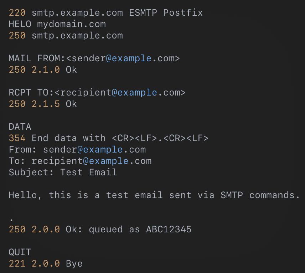This screenshot has height=273, width=305.
Task: Click mydomain.com in the HELO line
Action: coord(71,24)
